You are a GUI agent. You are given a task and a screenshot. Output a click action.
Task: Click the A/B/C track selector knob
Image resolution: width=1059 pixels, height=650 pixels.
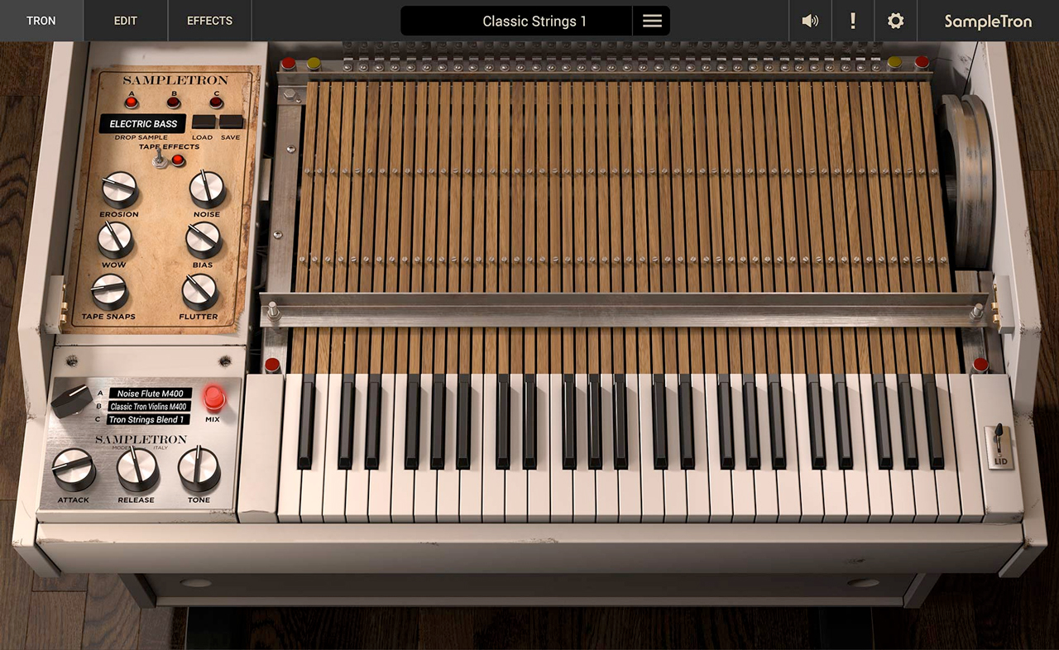[x=71, y=401]
